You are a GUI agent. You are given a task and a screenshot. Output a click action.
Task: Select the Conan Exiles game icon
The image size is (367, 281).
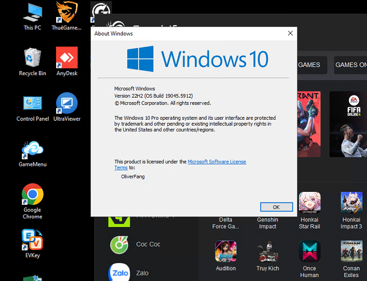coord(351,251)
